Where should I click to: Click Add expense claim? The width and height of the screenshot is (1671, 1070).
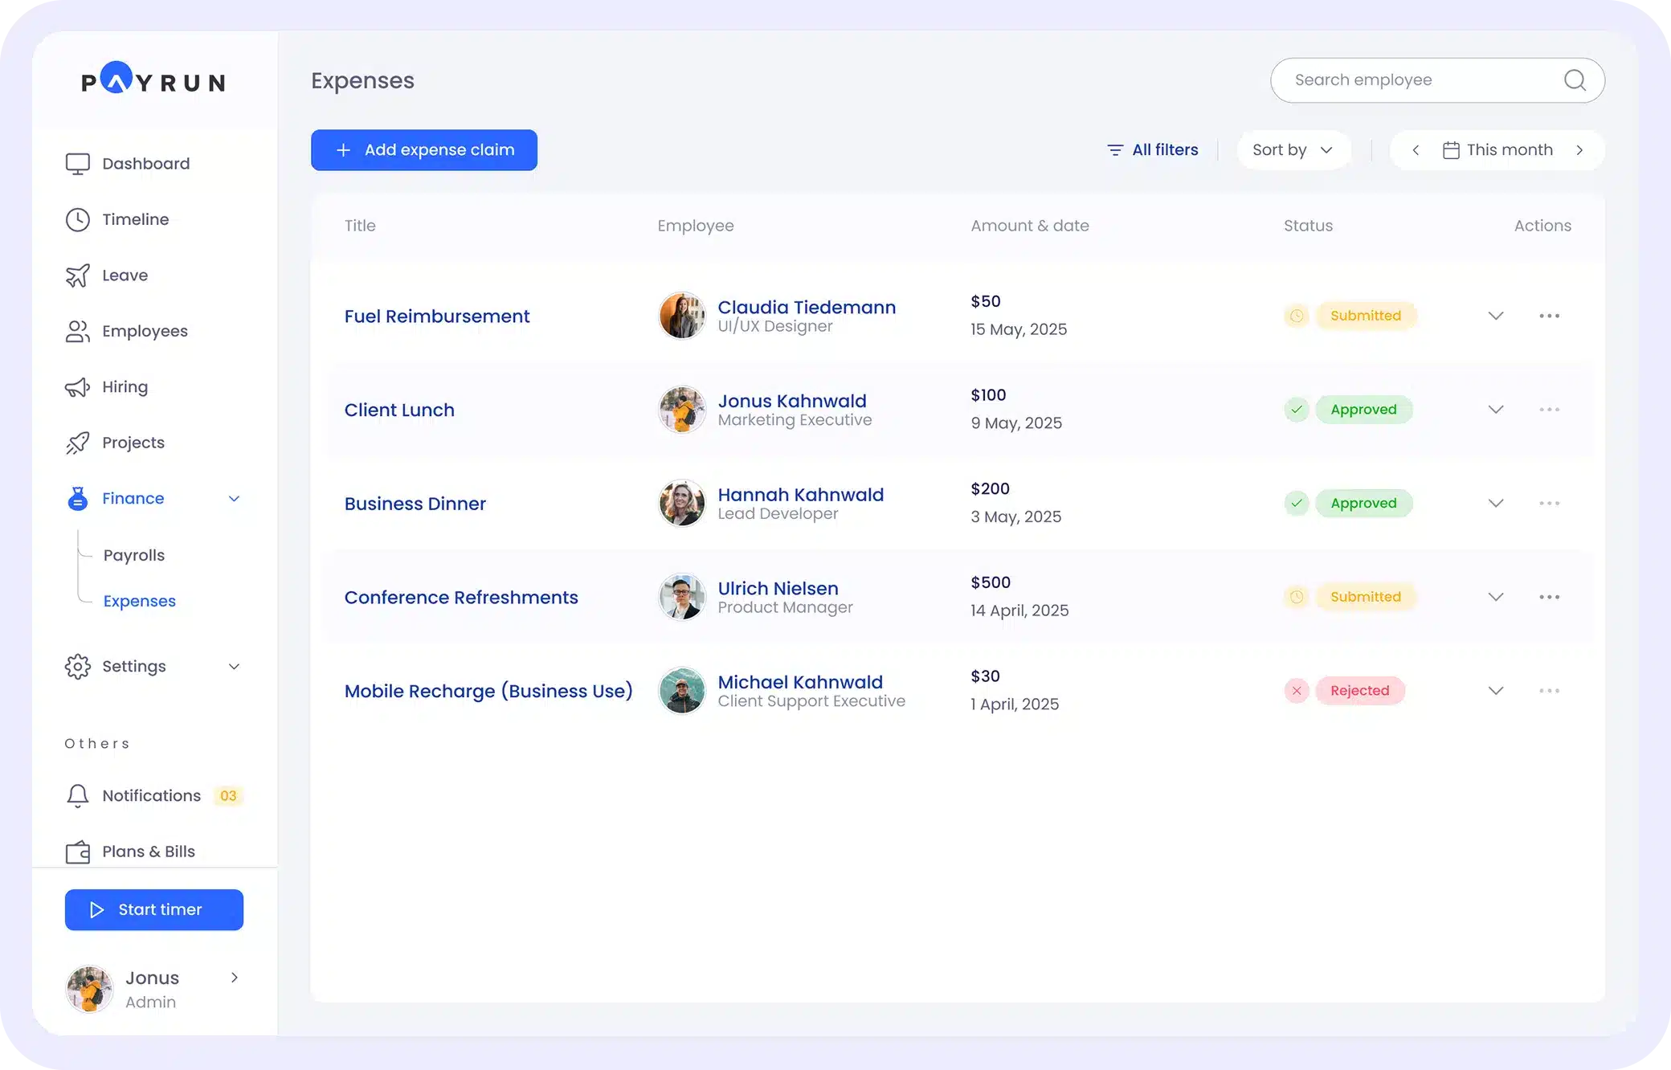(423, 149)
